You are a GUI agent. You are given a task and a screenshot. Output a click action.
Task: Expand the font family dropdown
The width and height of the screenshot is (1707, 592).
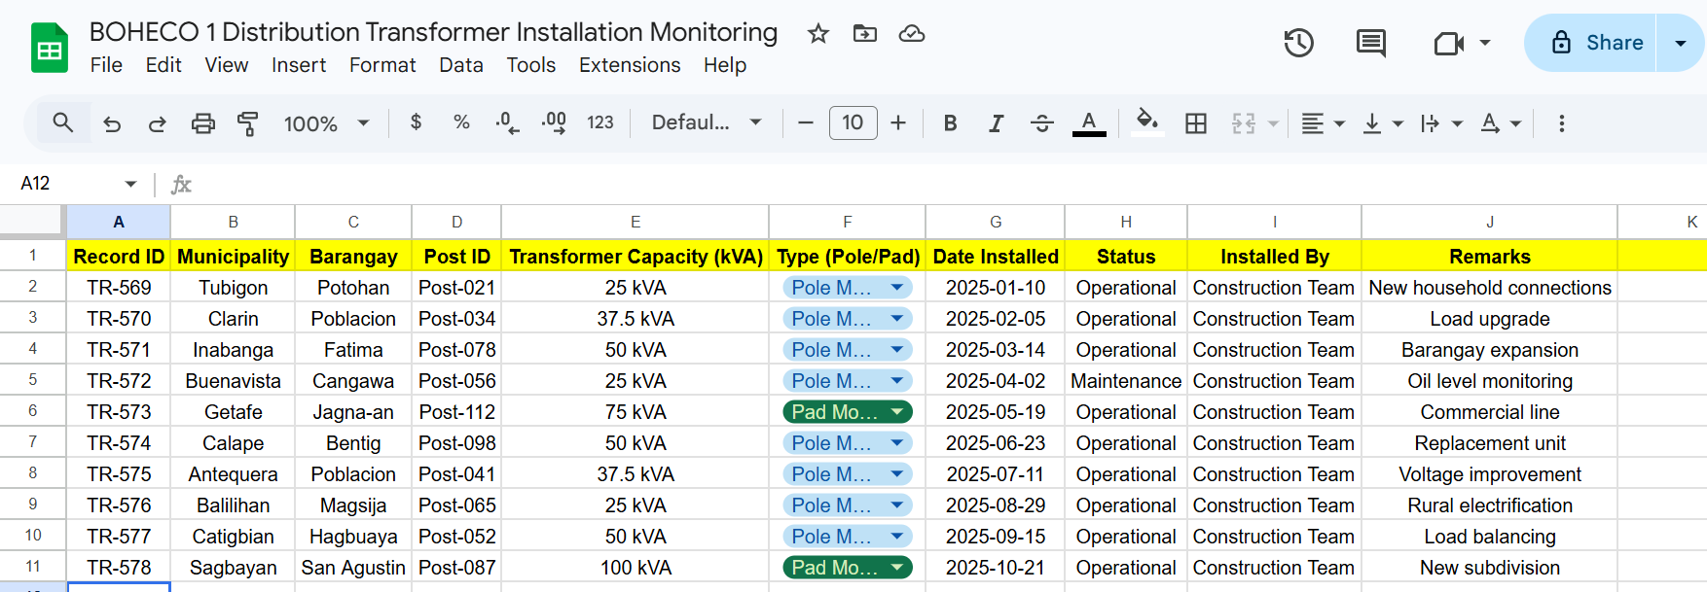pos(706,123)
